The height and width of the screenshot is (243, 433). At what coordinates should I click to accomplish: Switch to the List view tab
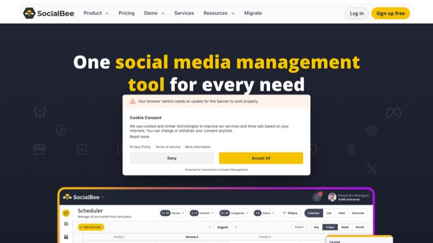(329, 213)
